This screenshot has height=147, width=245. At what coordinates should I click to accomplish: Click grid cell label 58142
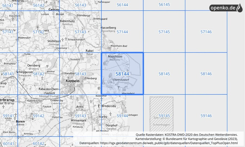[38, 74]
